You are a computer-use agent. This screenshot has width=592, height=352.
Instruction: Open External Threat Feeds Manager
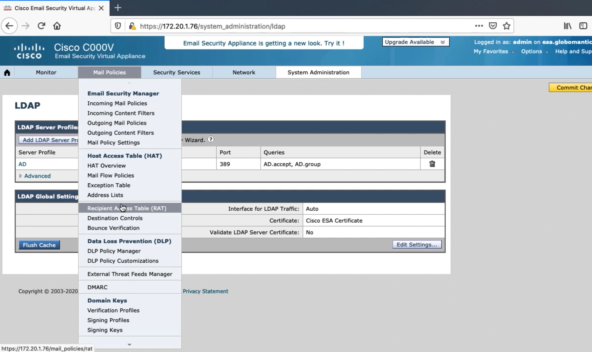130,274
